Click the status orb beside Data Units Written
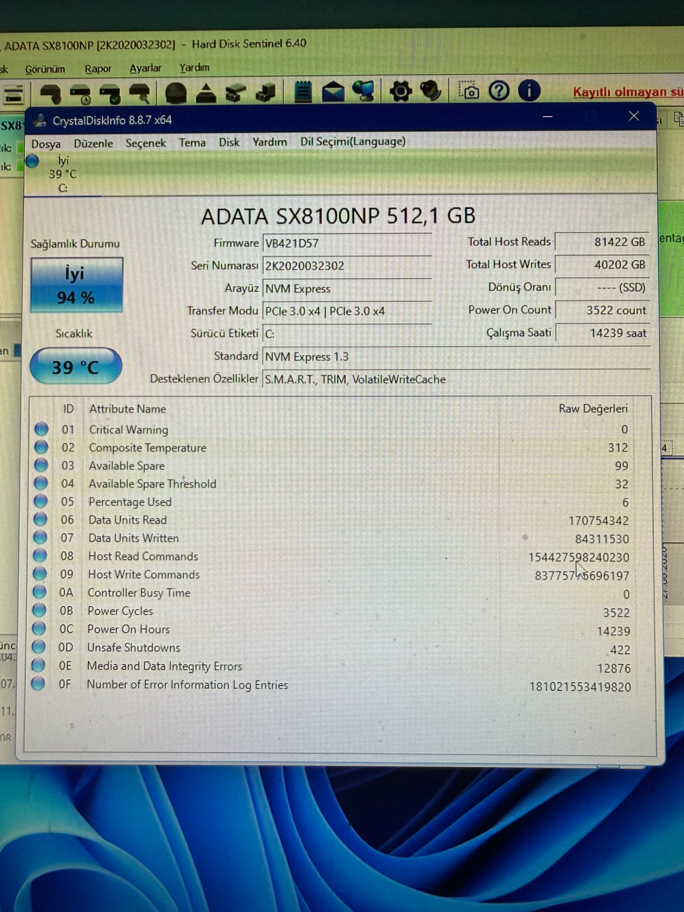This screenshot has width=684, height=912. point(40,537)
